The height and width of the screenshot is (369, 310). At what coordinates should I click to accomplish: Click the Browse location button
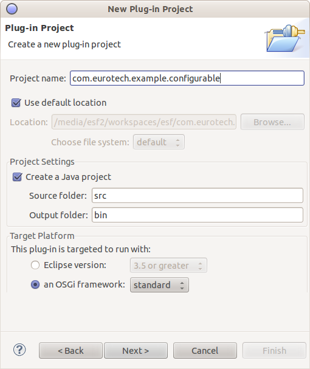tap(272, 122)
